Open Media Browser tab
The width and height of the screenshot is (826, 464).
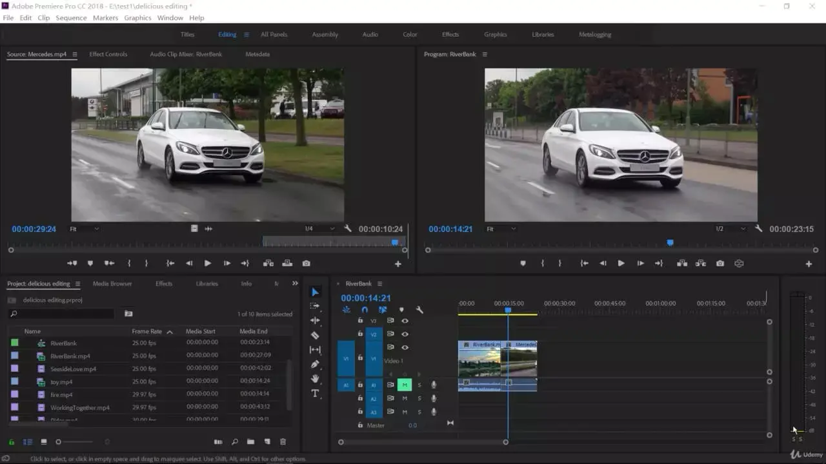(112, 284)
